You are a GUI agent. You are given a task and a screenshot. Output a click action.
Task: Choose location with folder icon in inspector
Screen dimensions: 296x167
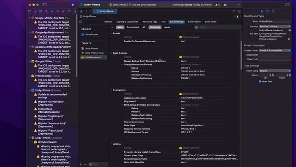[290, 30]
